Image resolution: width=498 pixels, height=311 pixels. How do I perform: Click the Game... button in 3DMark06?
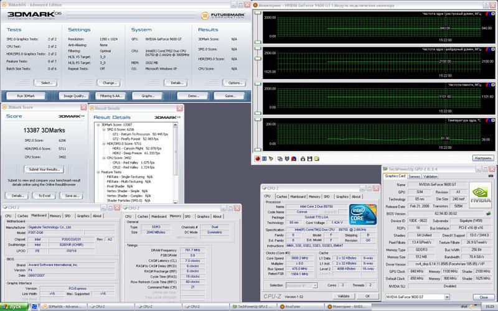[x=230, y=96]
